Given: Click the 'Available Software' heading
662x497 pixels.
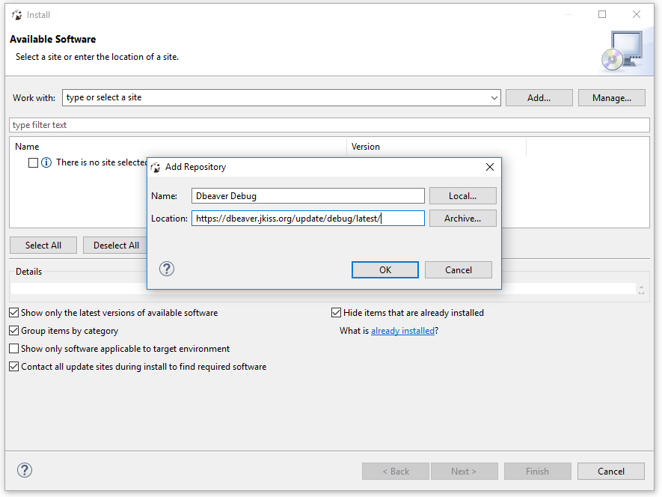Looking at the screenshot, I should 53,40.
